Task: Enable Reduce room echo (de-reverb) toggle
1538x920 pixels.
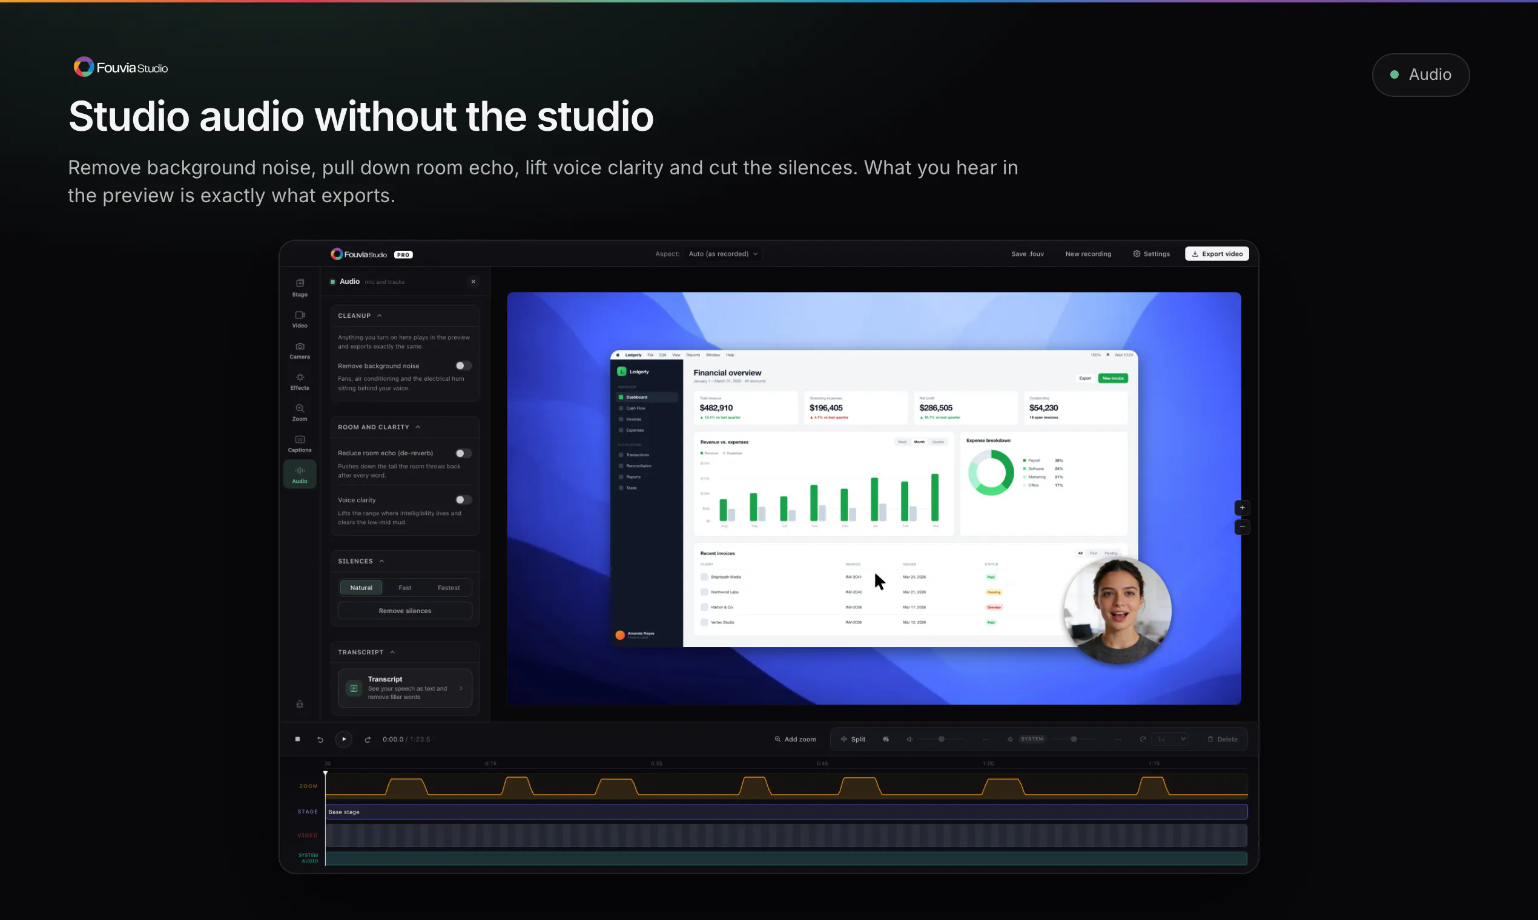Action: pyautogui.click(x=463, y=453)
